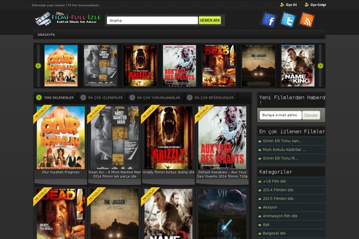Open Burning Dead poster in carousel
The image size is (359, 239).
[x=219, y=66]
